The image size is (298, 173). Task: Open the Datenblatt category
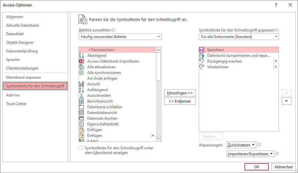pos(35,34)
